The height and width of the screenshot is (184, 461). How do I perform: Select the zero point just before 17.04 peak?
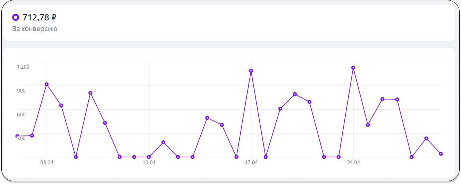[x=236, y=157]
